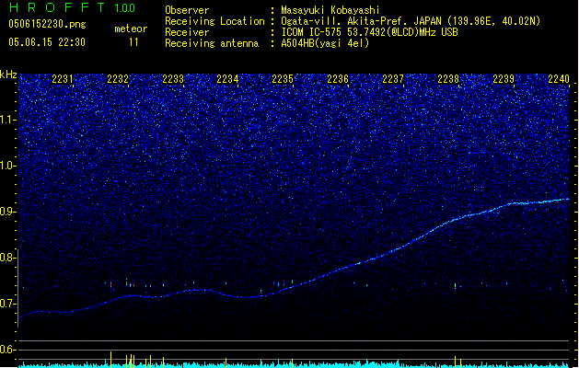Click the 2237 time marker
The height and width of the screenshot is (368, 579).
[x=393, y=78]
